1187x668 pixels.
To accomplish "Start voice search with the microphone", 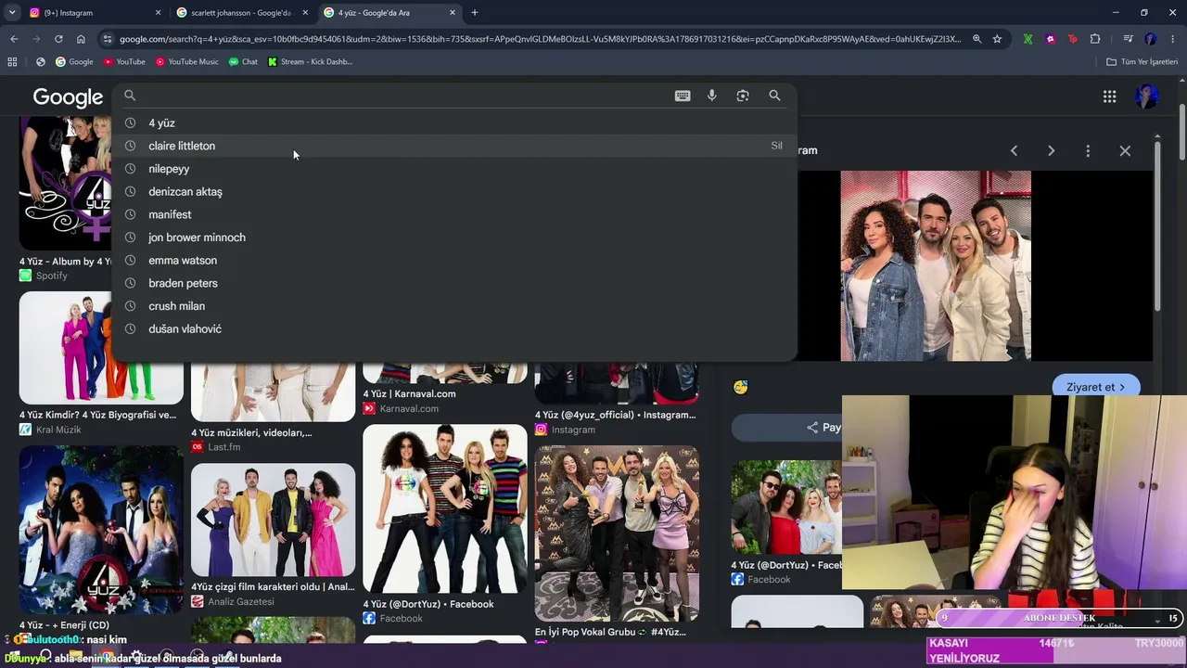I will pyautogui.click(x=712, y=96).
